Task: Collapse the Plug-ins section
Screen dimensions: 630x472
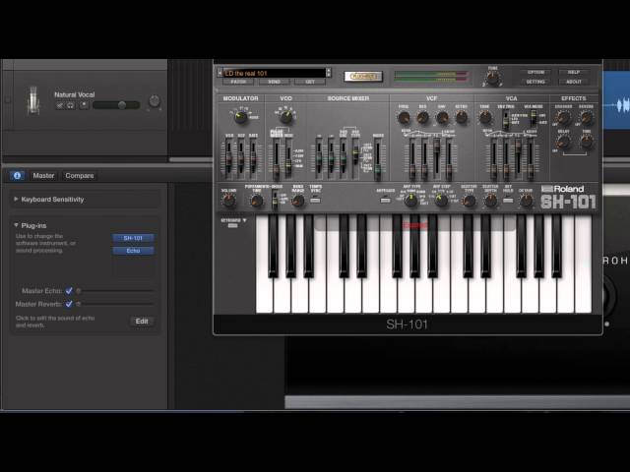Action: pos(16,225)
